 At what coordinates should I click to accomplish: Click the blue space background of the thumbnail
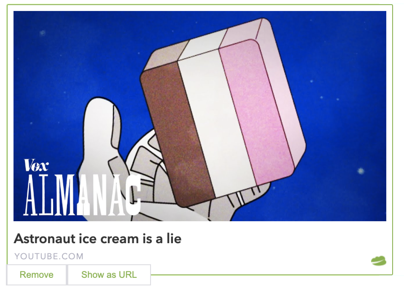[x=70, y=56]
